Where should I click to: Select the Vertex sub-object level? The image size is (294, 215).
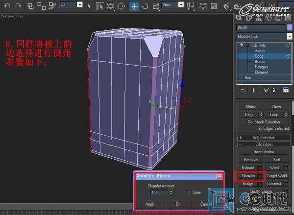click(x=260, y=50)
